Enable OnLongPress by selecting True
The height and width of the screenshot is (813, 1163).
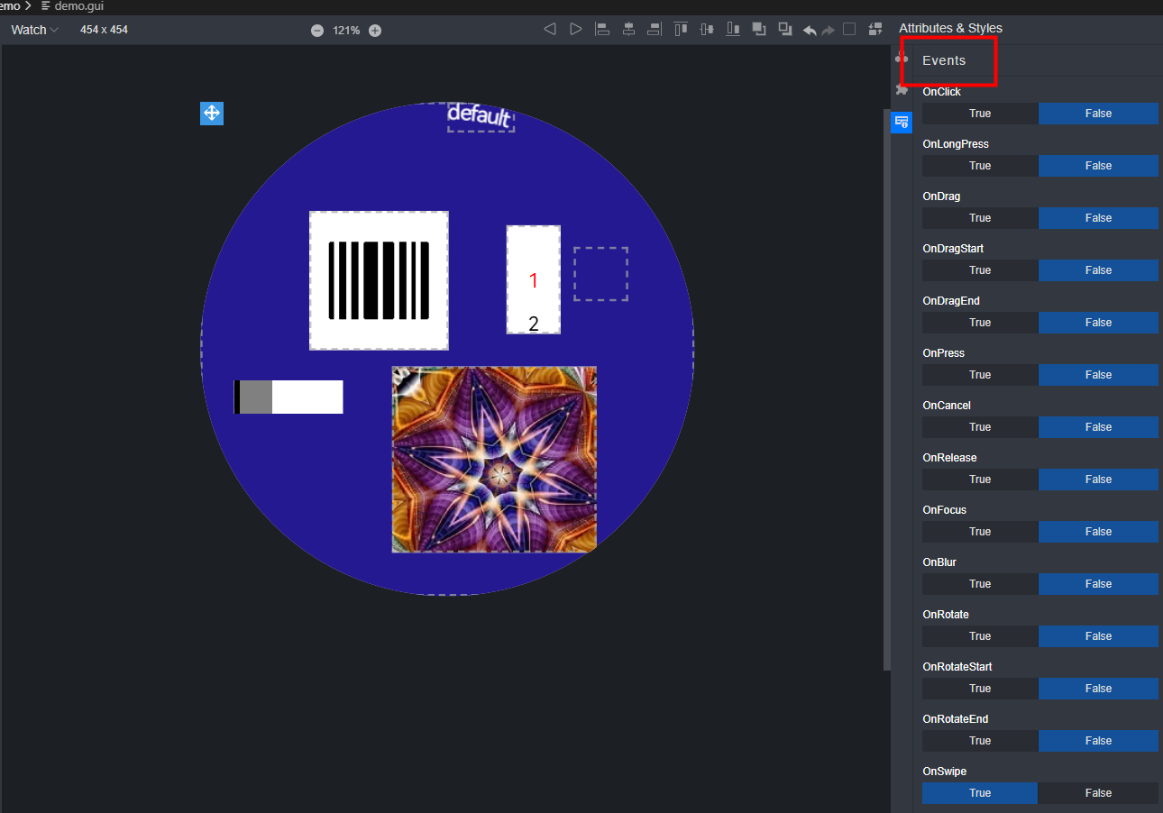click(x=980, y=166)
